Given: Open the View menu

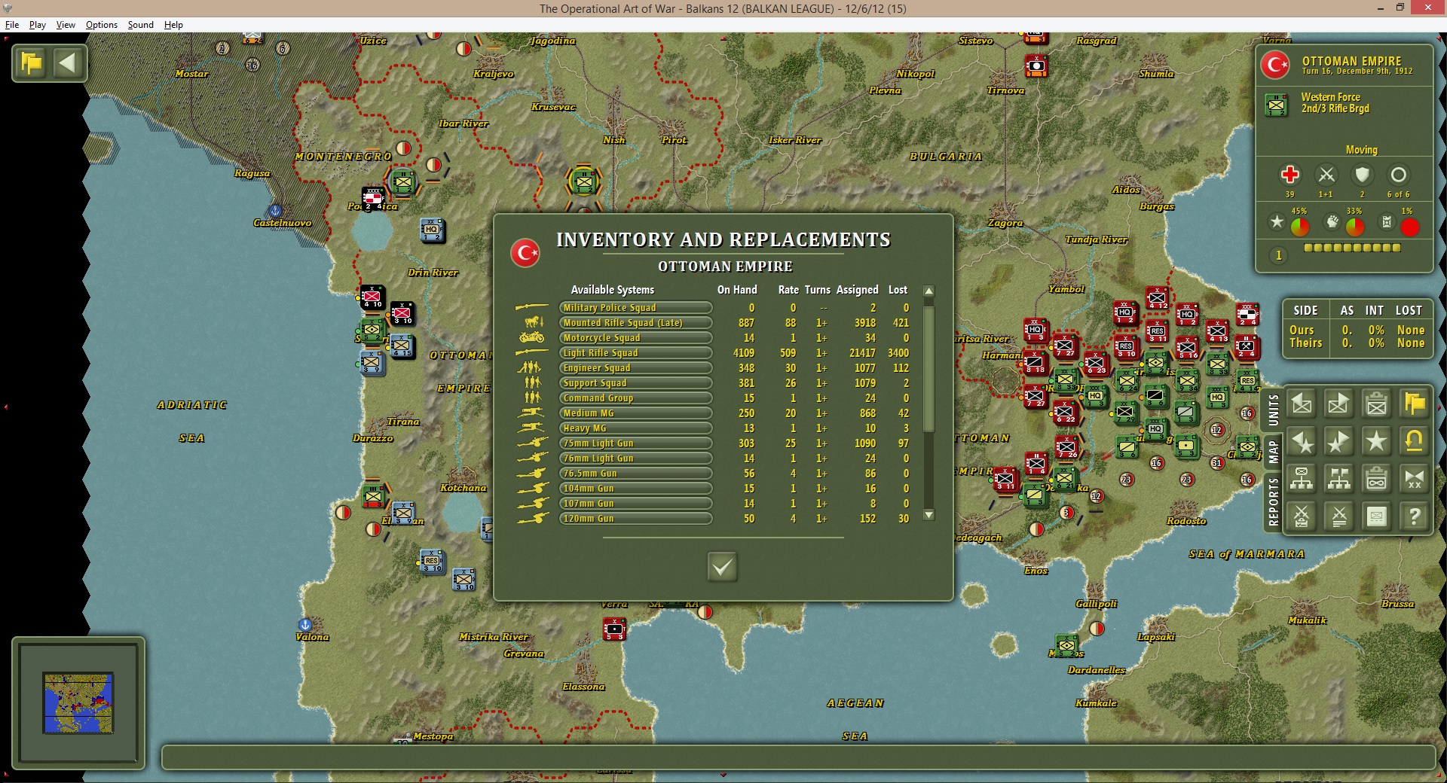Looking at the screenshot, I should (x=66, y=25).
